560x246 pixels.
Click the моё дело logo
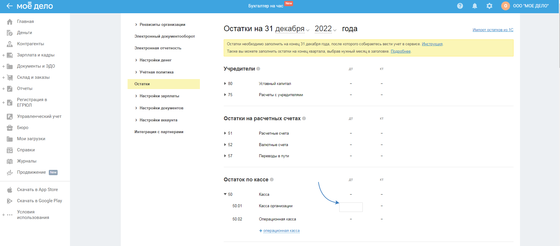click(35, 6)
